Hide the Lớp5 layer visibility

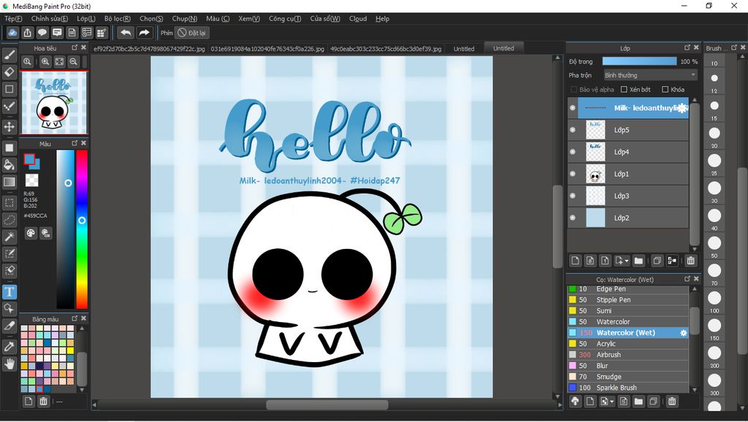[573, 130]
